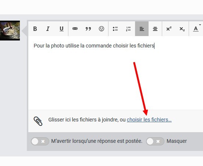Apply superscript formatting
The width and height of the screenshot is (203, 166).
pyautogui.click(x=169, y=29)
